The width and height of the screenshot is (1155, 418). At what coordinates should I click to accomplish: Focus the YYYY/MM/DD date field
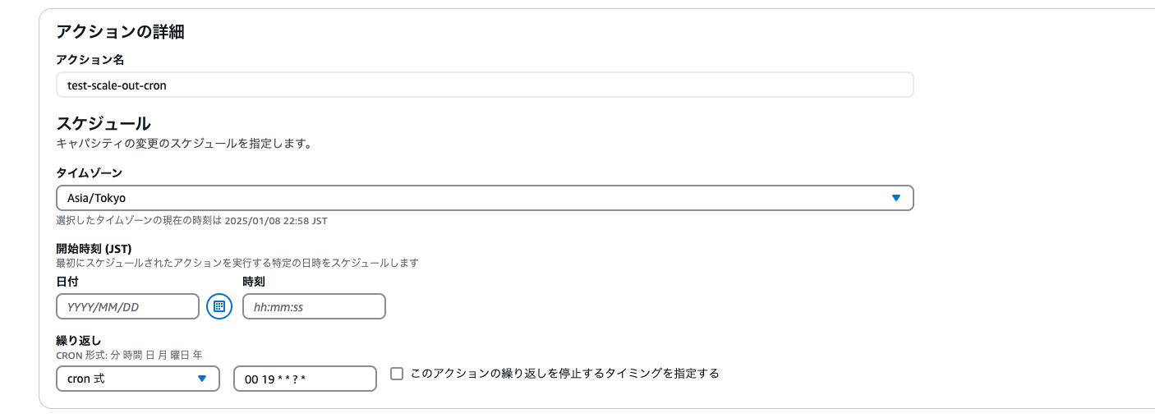tap(127, 306)
